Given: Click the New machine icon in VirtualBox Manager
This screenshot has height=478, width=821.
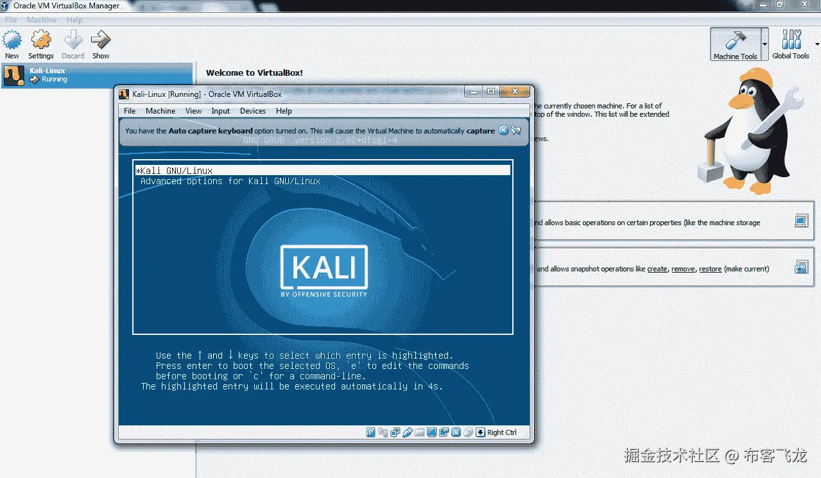Looking at the screenshot, I should tap(12, 40).
